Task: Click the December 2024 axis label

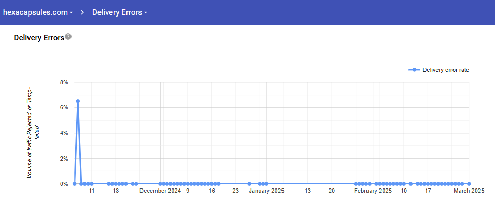Action: [x=160, y=191]
